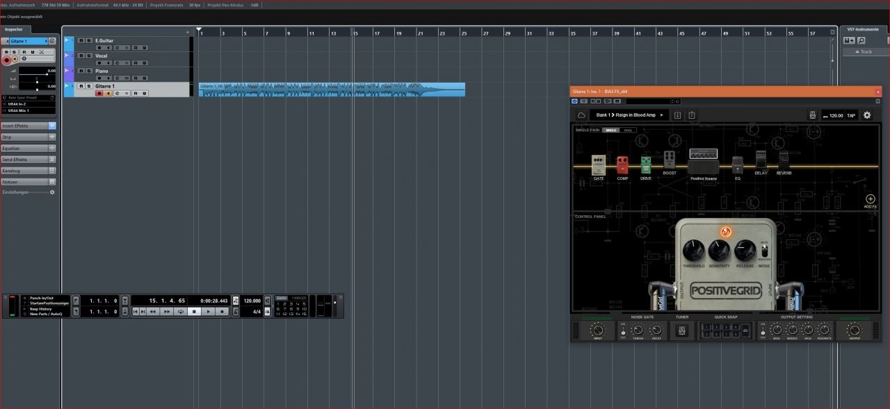Select the EQ pedal in chain
Viewport: 890px width, 409px height.
(x=738, y=165)
